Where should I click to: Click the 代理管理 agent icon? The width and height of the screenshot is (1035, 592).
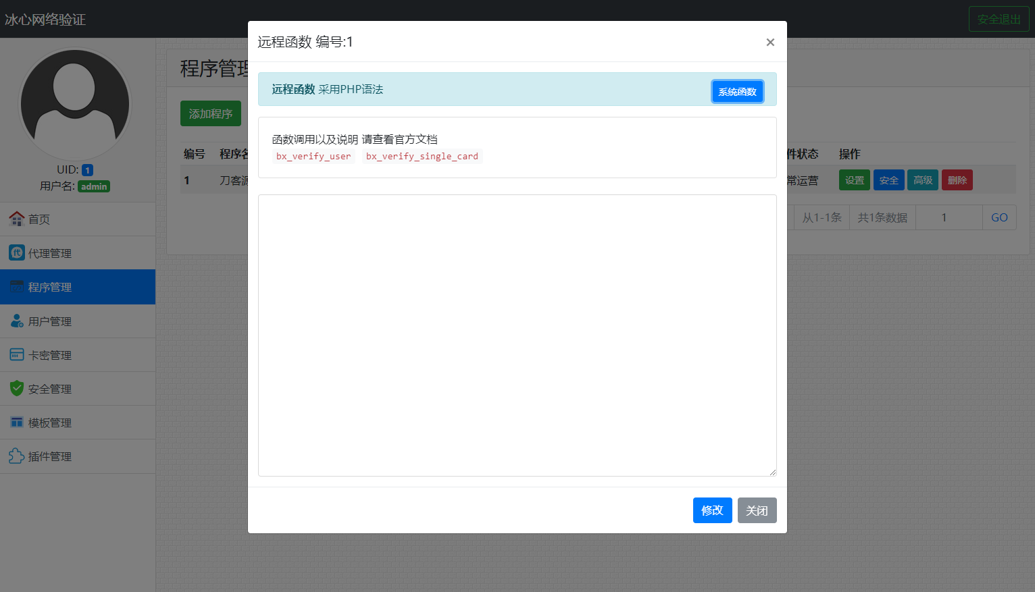[17, 252]
